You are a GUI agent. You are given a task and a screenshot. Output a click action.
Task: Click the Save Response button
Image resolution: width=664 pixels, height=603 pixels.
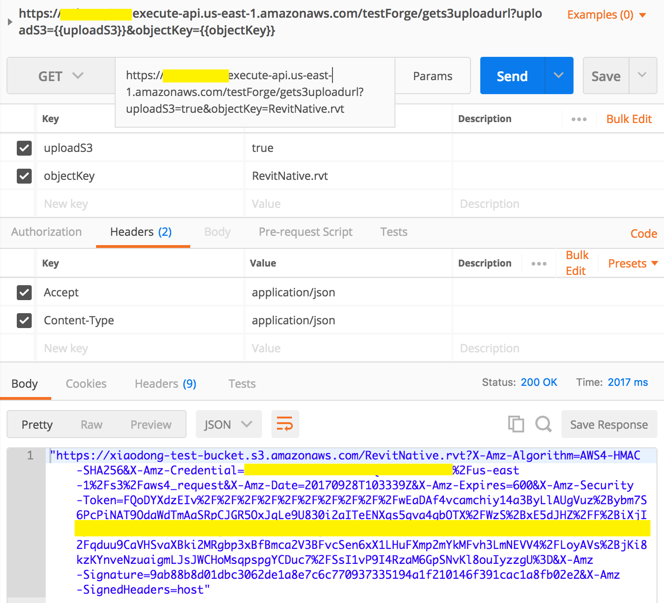pyautogui.click(x=609, y=425)
